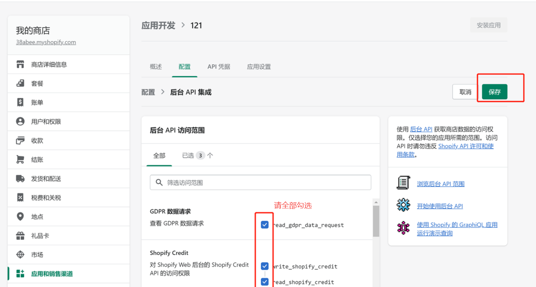Toggle write_shopify_credit checkbox
Screen dimensions: 536x287
pos(265,266)
